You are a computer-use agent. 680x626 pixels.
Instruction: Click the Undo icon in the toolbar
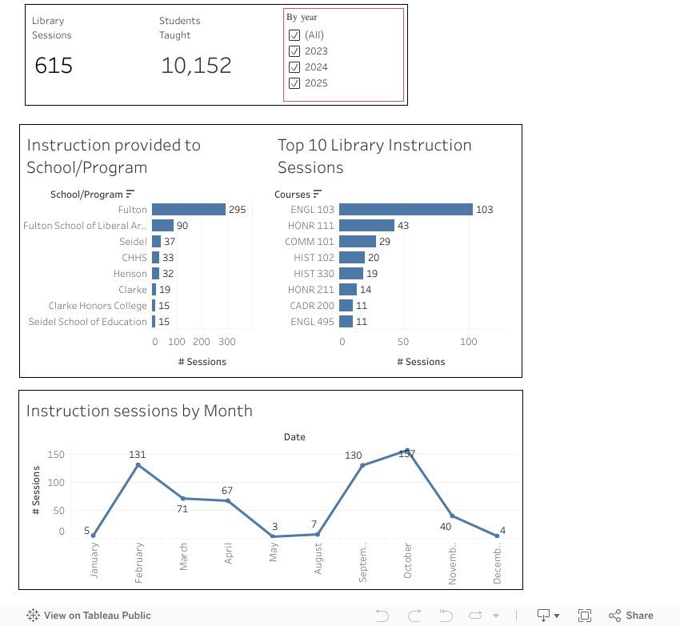[x=383, y=615]
